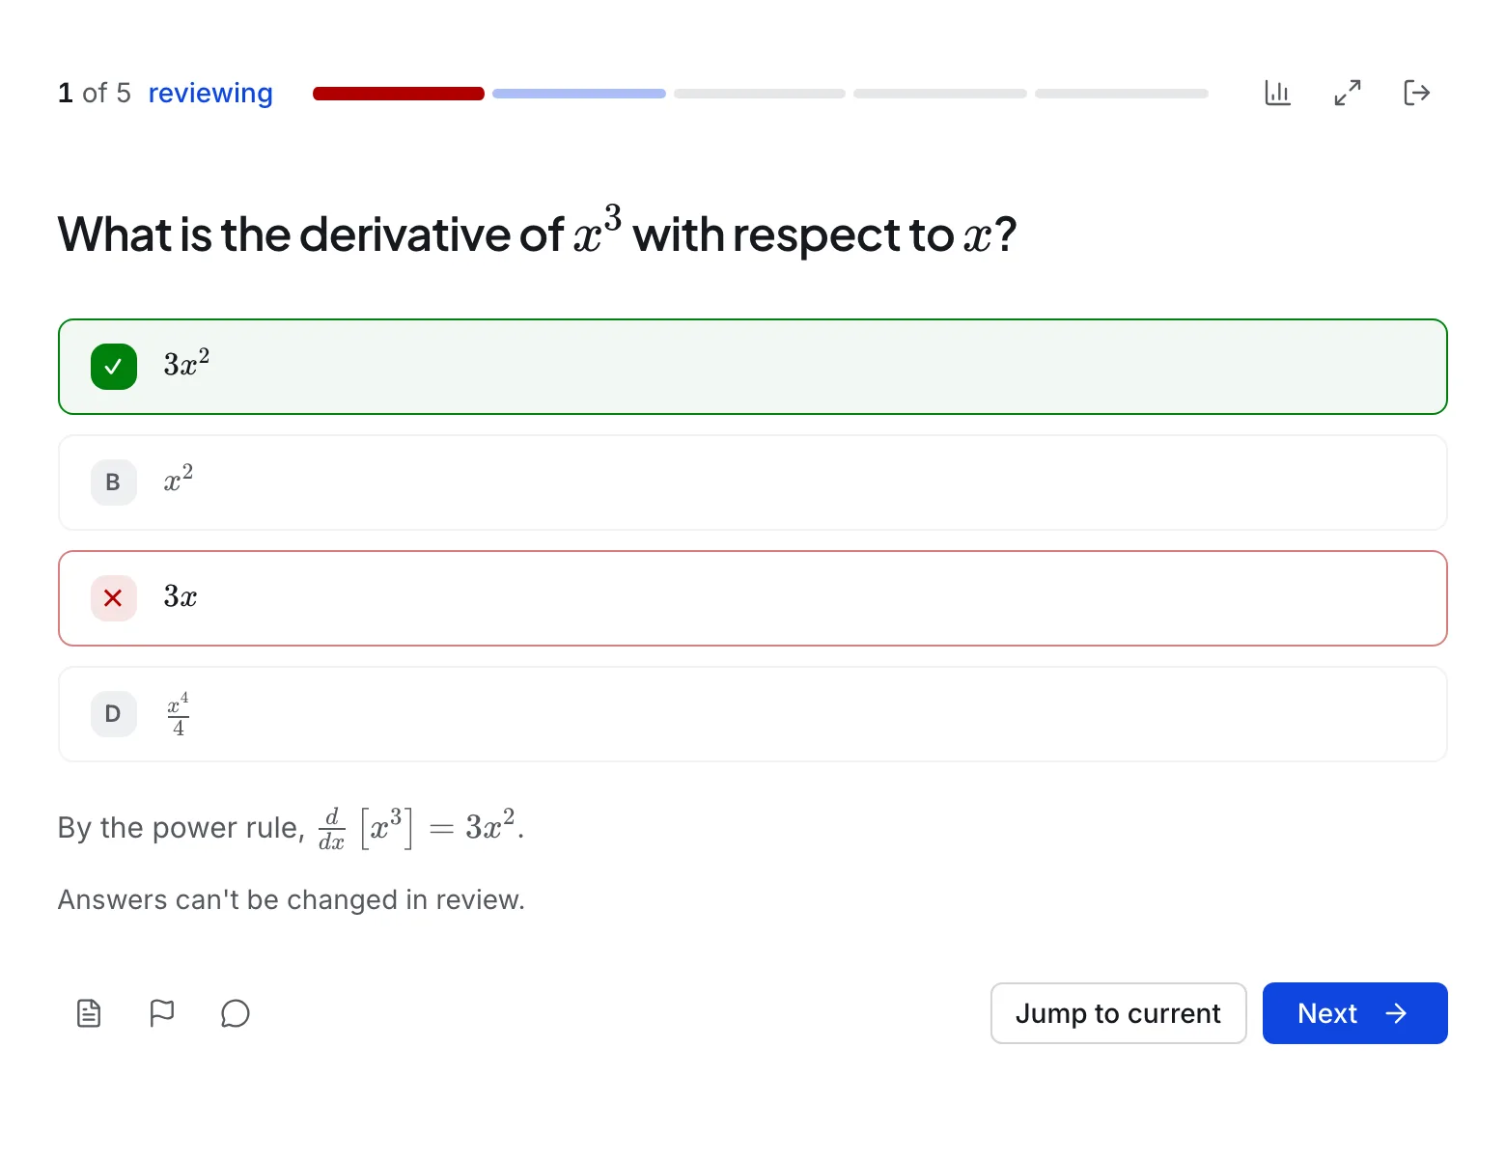Go to next question with Next button
This screenshot has width=1506, height=1158.
1355,1013
